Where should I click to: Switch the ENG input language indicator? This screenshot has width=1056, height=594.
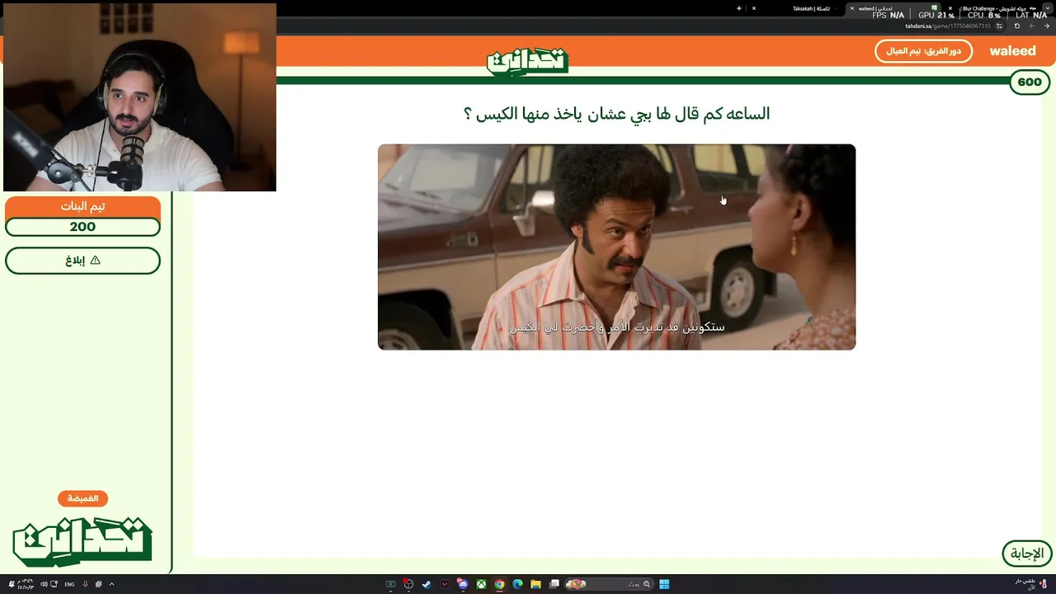coord(69,584)
